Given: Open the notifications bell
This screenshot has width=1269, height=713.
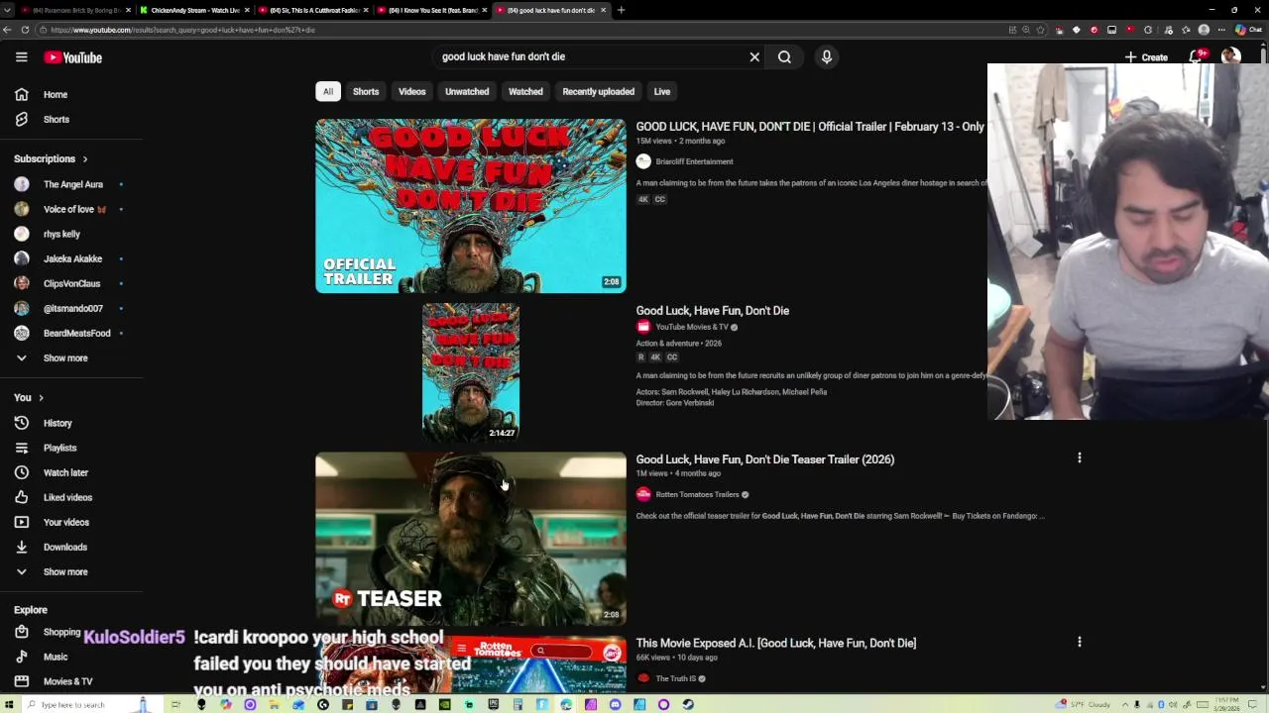Looking at the screenshot, I should pos(1197,57).
